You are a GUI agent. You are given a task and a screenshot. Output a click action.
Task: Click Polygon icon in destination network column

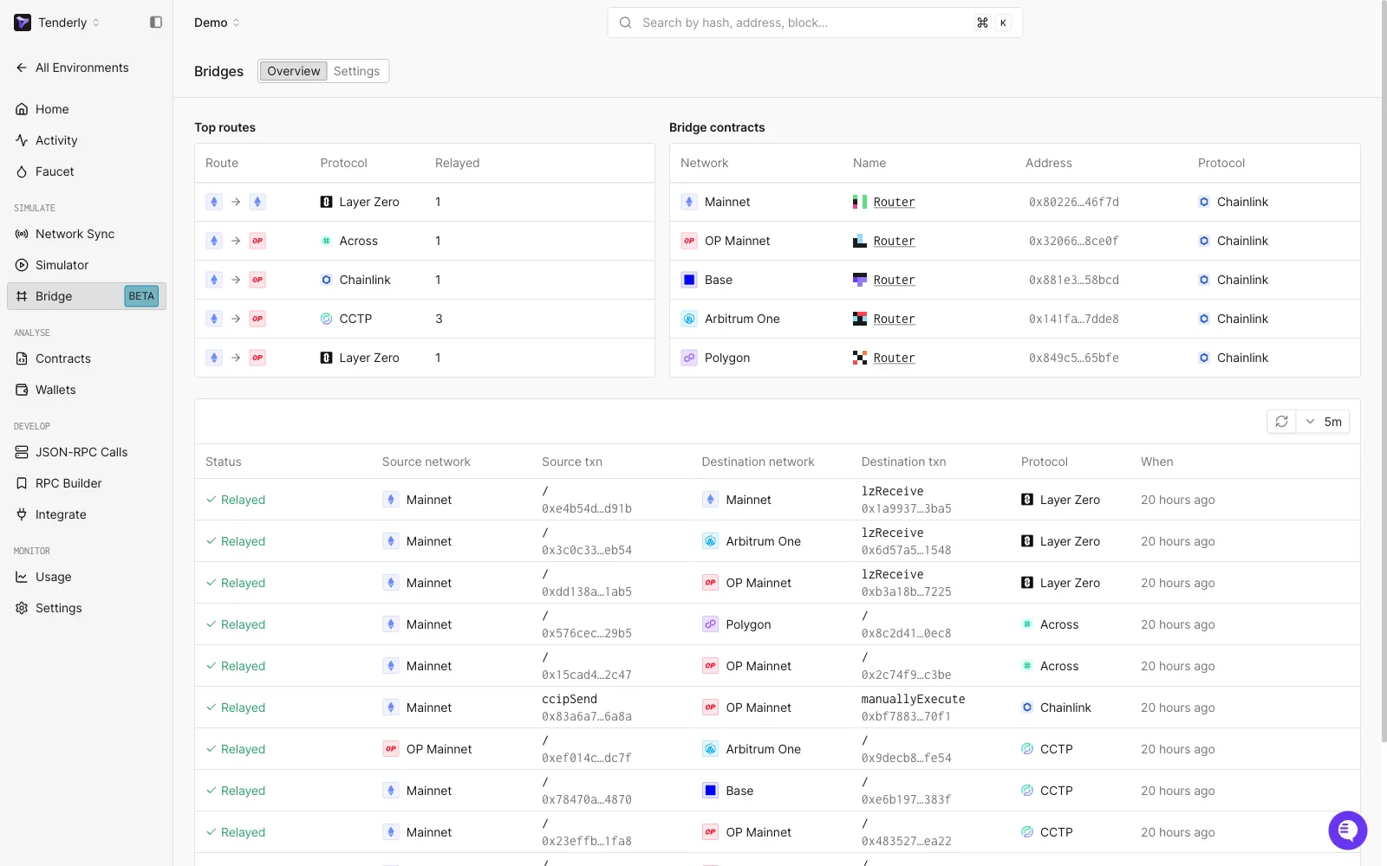(x=710, y=624)
